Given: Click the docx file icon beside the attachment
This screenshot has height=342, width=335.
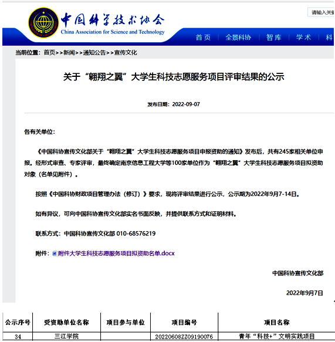Looking at the screenshot, I should point(55,253).
